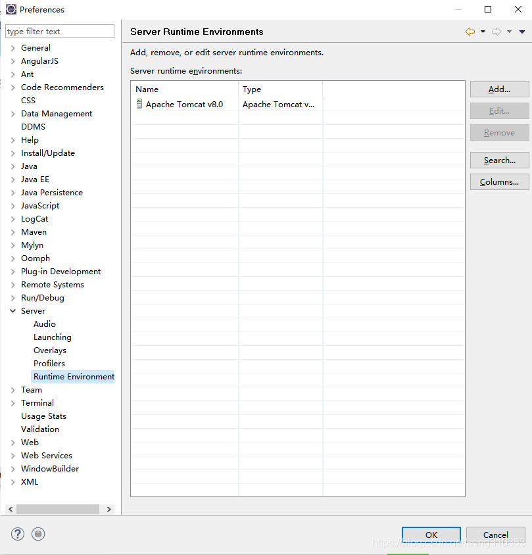Select the Web tree item label

click(30, 443)
